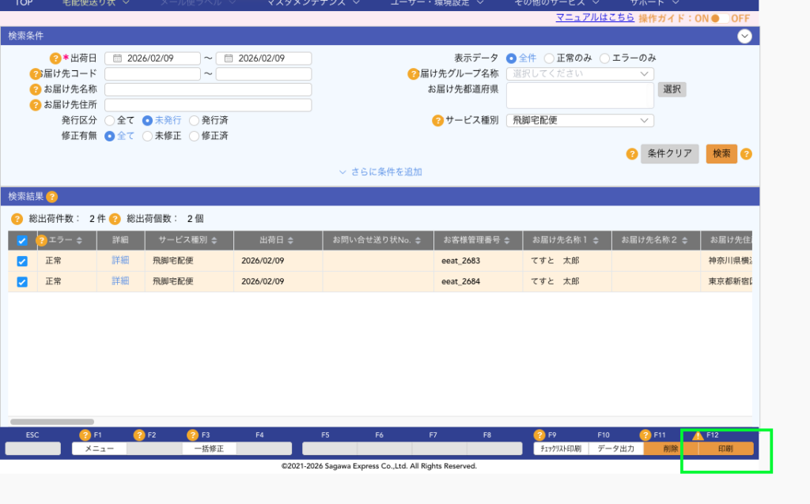Open the サービス種別 dropdown
This screenshot has height=504, width=810.
coord(580,121)
